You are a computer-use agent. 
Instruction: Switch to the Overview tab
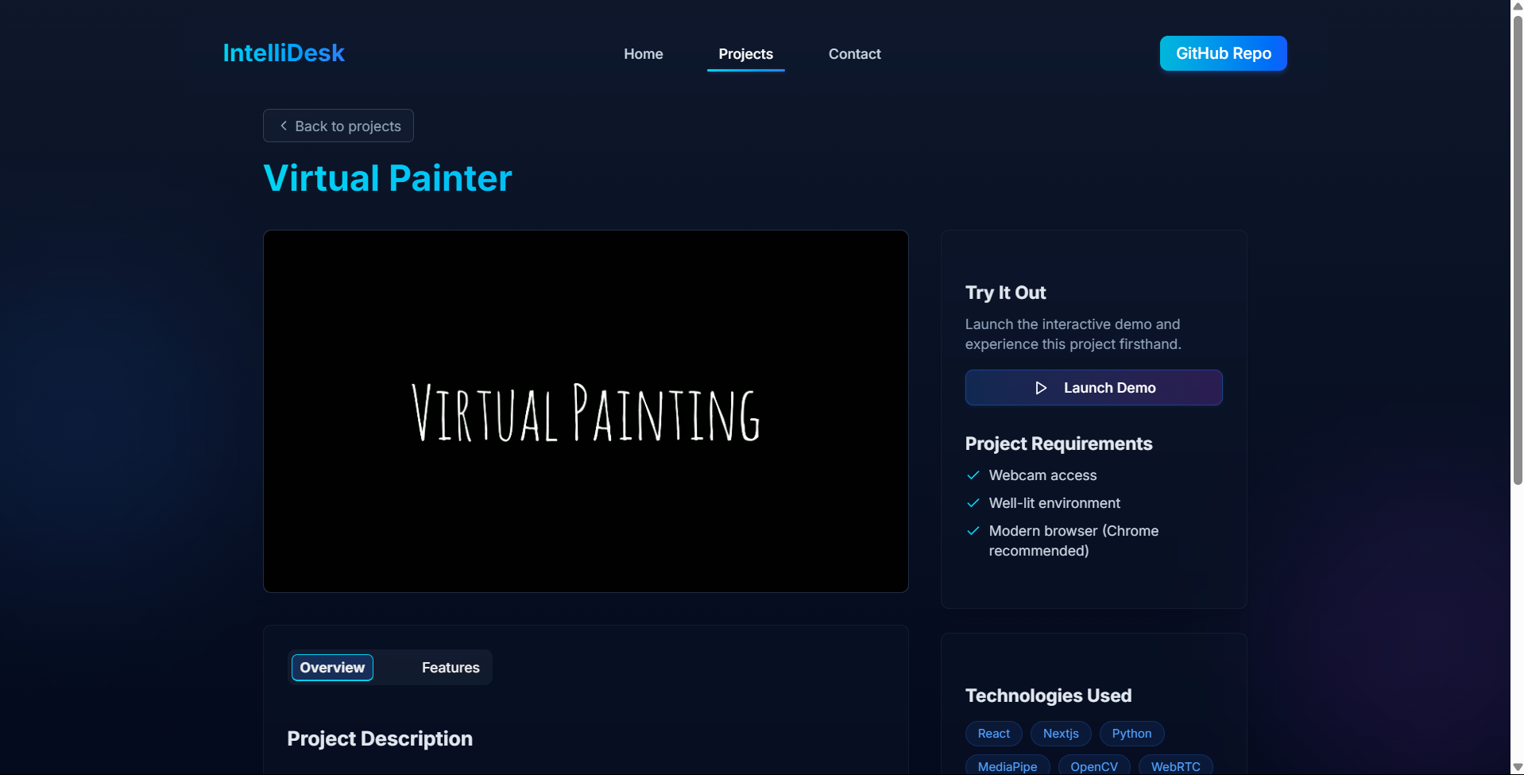click(x=332, y=668)
